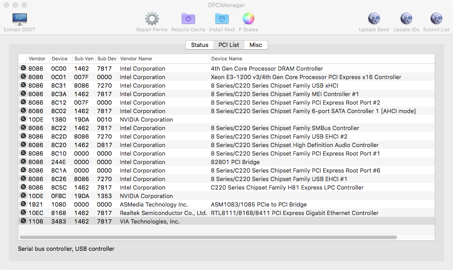Click magnifier icon for Realtek 8168 row
Image resolution: width=453 pixels, height=270 pixels.
(23, 213)
